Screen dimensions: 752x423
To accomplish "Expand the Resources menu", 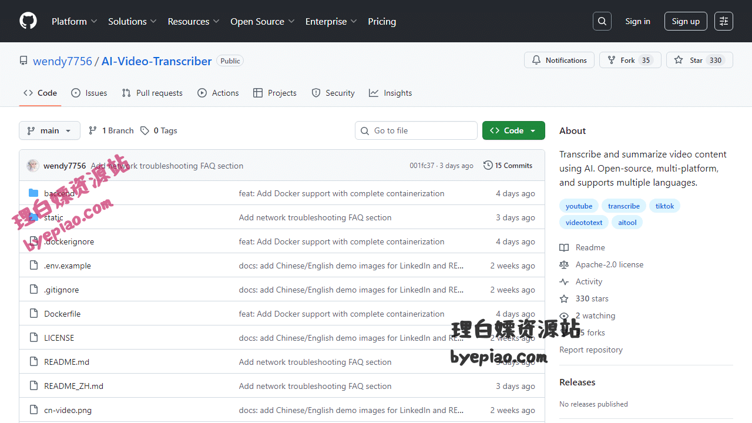I will click(193, 21).
